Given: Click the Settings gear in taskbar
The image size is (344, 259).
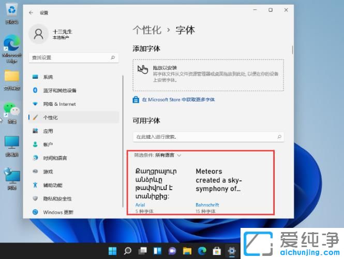Looking at the screenshot, I should (x=232, y=251).
